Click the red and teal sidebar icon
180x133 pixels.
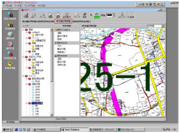pos(10,54)
